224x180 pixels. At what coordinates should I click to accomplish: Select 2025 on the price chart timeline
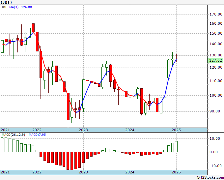click(x=176, y=130)
